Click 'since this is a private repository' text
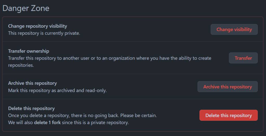Viewport: 266px width, 136px height. (95, 123)
